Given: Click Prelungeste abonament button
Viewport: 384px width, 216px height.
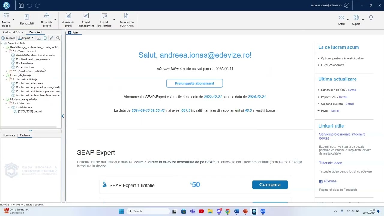Looking at the screenshot, I should [194, 83].
